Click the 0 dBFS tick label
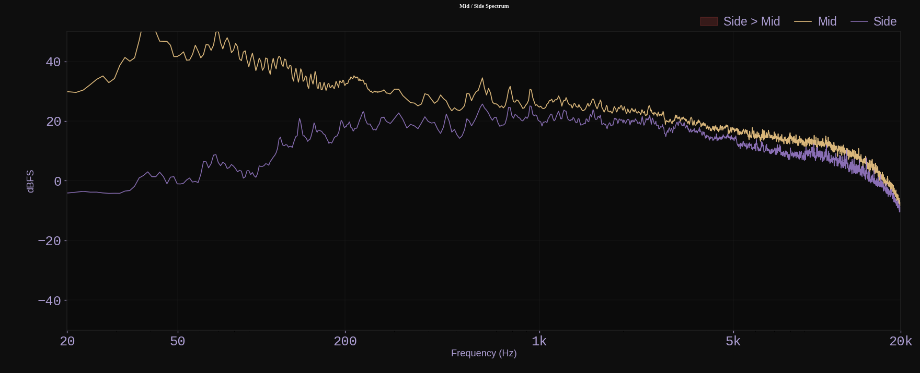920x373 pixels. pos(57,182)
